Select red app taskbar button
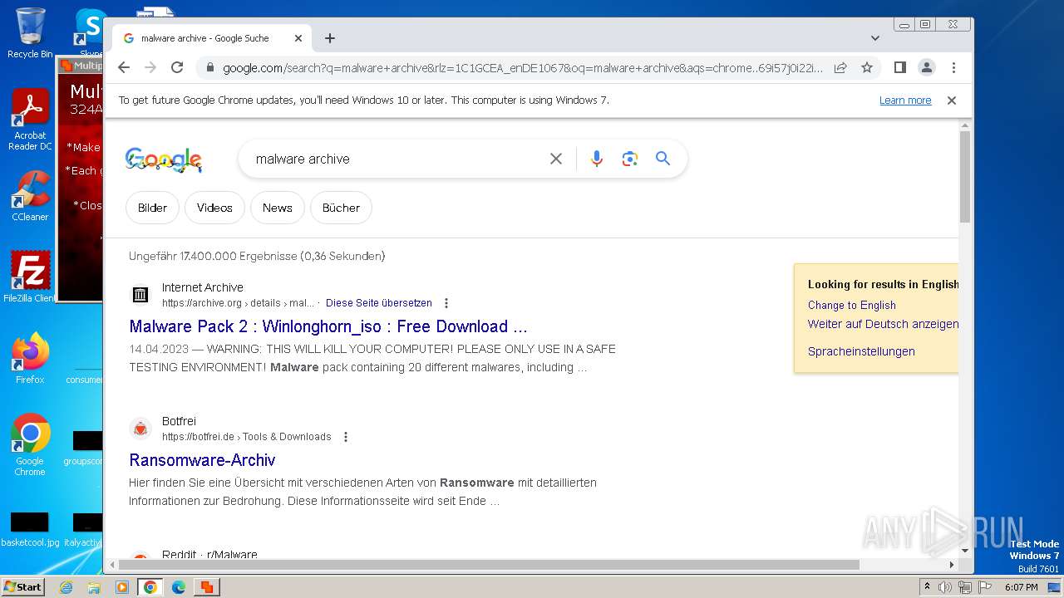The height and width of the screenshot is (598, 1064). (x=206, y=587)
